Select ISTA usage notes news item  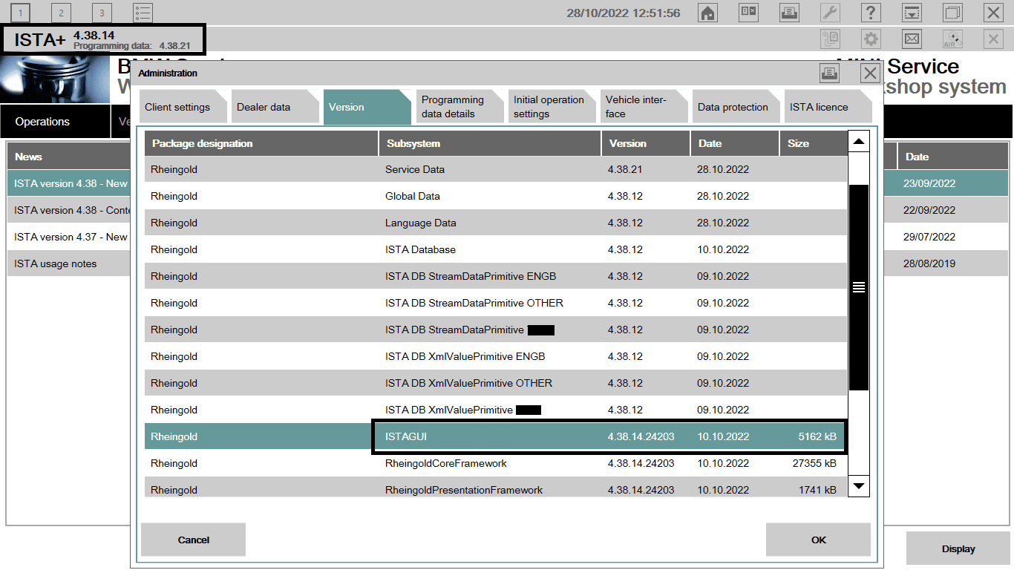click(68, 263)
